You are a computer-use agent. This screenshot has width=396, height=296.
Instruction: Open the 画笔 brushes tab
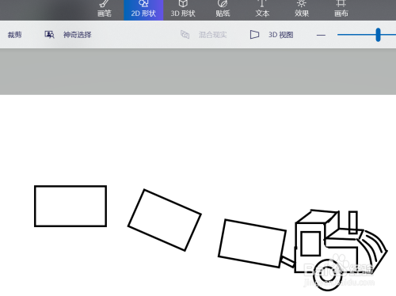click(105, 10)
